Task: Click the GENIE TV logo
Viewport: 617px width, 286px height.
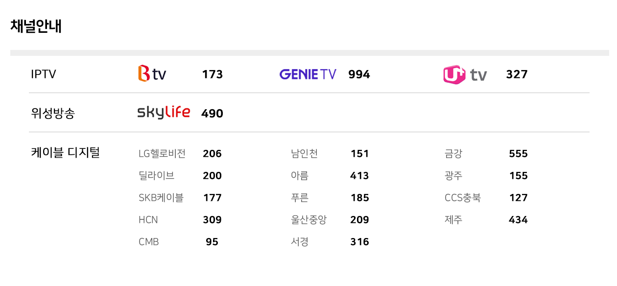Action: point(308,74)
